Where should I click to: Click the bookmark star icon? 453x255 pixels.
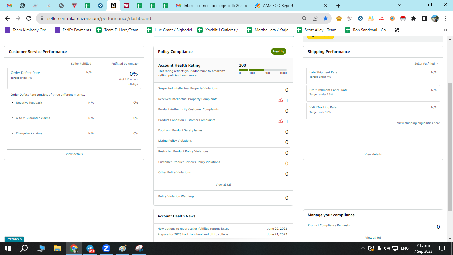pyautogui.click(x=326, y=18)
